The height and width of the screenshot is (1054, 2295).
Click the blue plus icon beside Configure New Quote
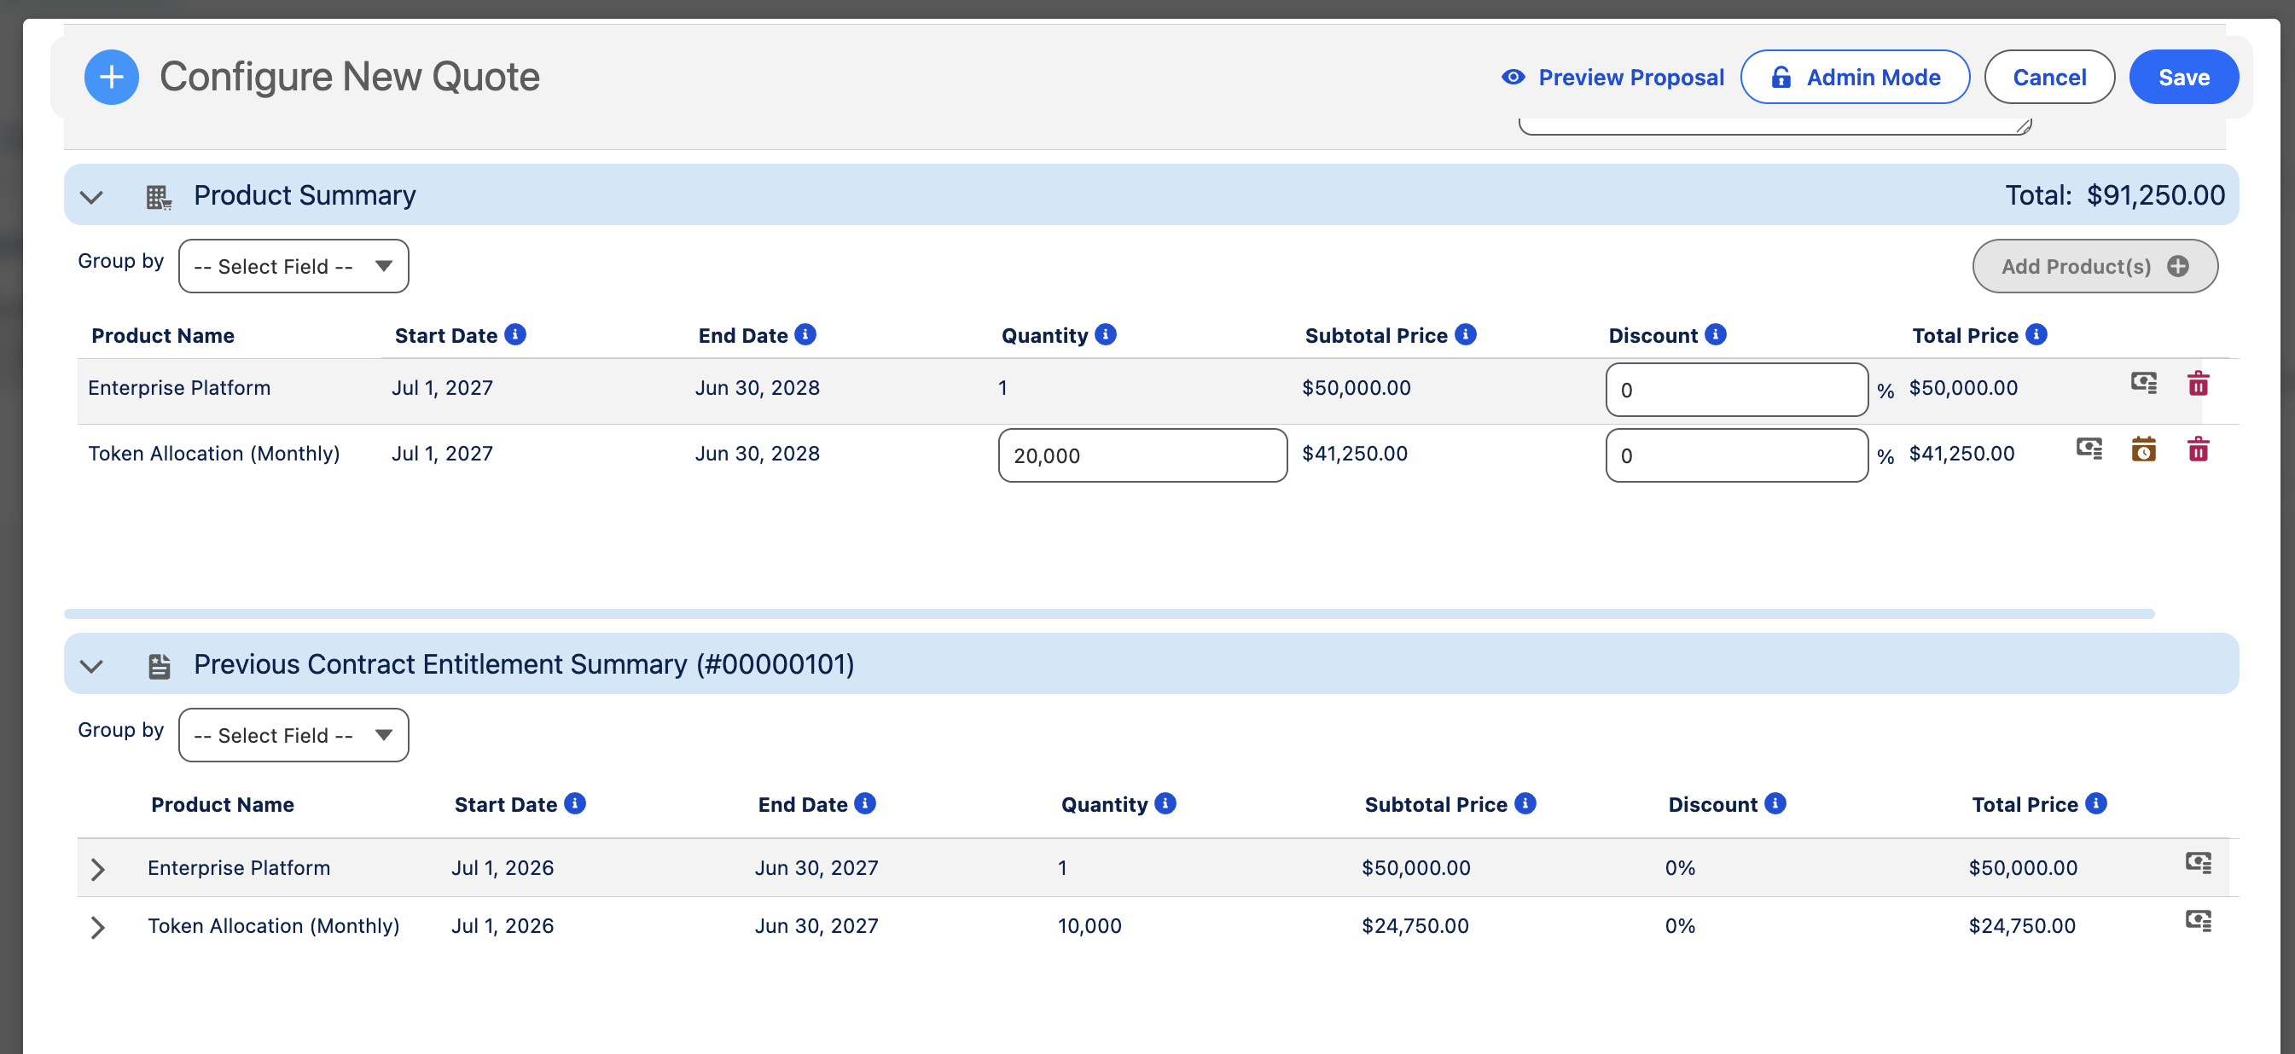point(112,78)
